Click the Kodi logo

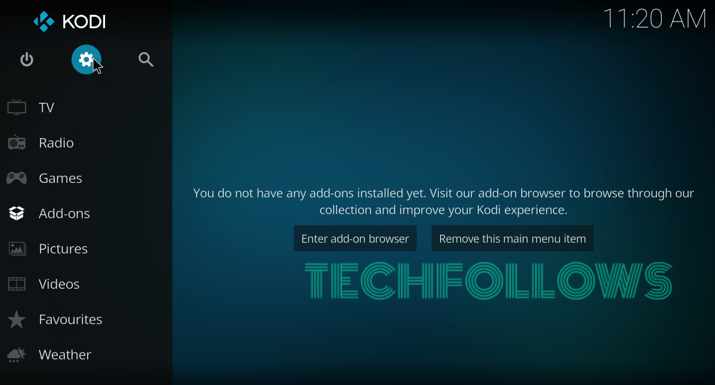(69, 21)
